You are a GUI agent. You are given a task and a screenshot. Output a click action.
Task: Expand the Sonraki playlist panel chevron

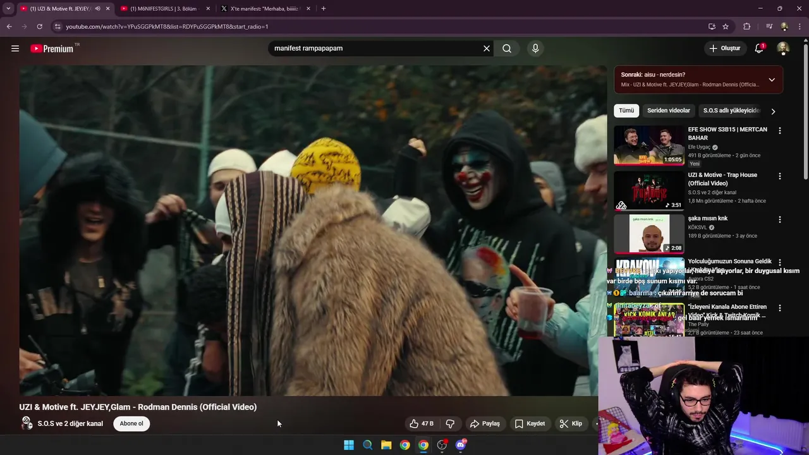tap(772, 80)
